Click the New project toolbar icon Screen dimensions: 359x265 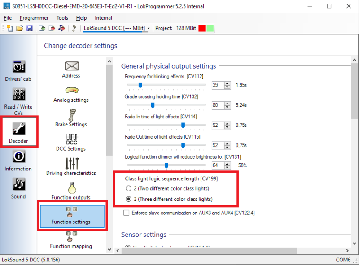10,28
